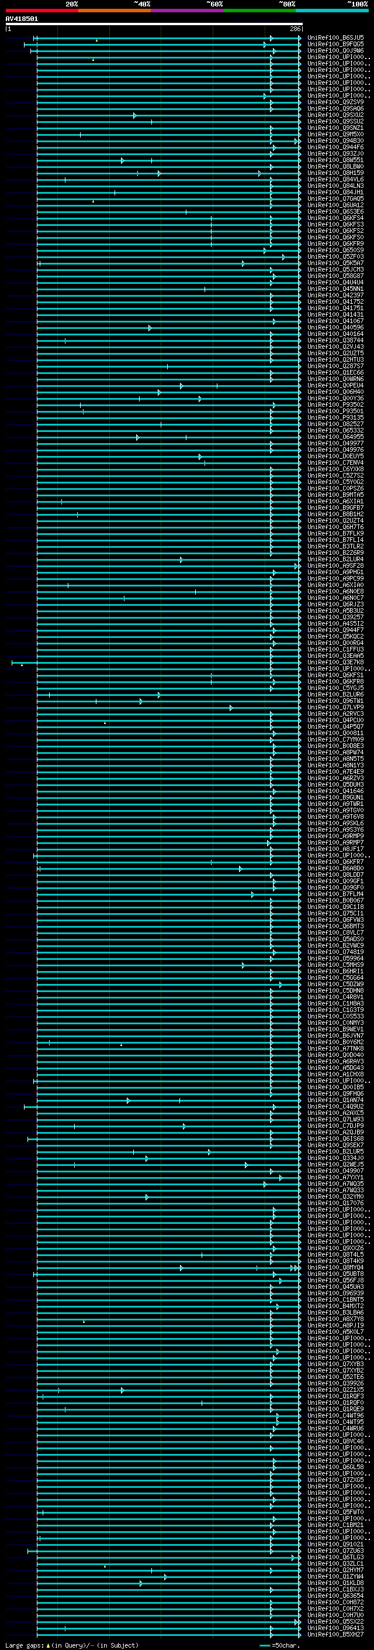This screenshot has height=1650, width=374.
Task: Select hit label UniRef100_Q84LN3
Action: (335, 186)
